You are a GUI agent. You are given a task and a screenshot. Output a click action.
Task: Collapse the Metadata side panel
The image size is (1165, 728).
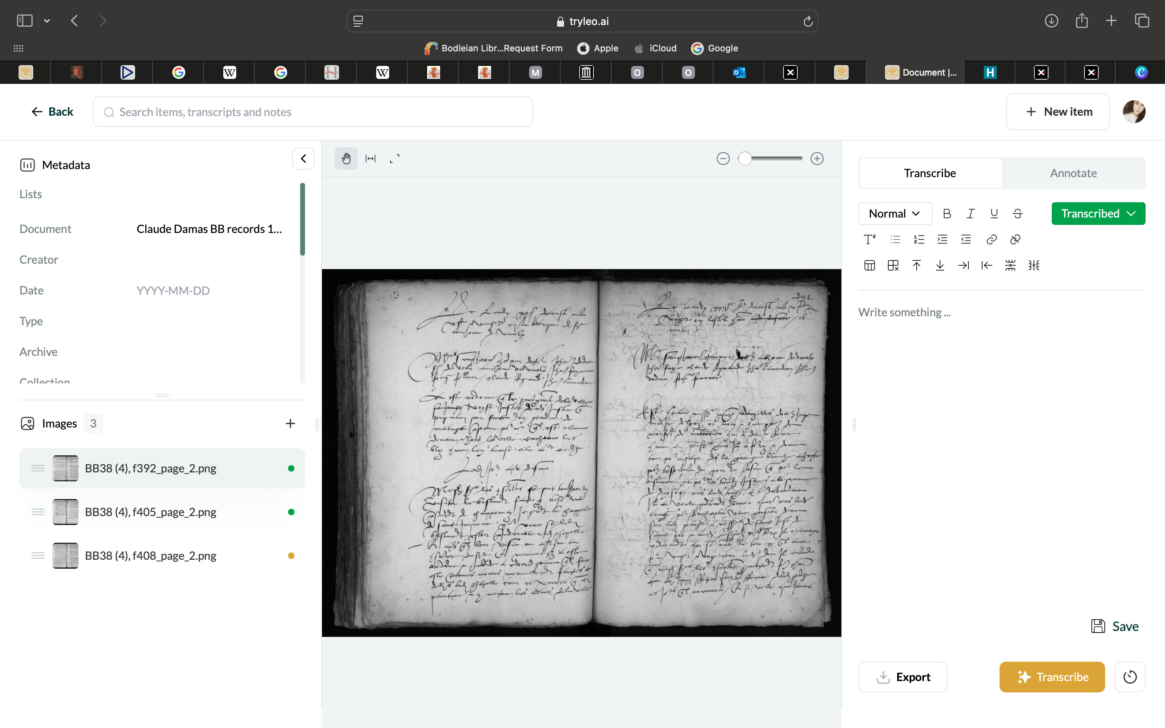click(x=303, y=159)
